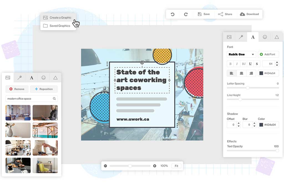Viewport: 284px width, 189px height.
Task: Toggle italic text formatting
Action: tap(237, 64)
